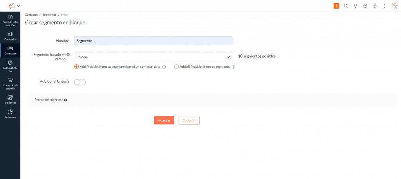401x179 pixels.
Task: Open the Automatización sidebar section
Action: click(x=10, y=66)
